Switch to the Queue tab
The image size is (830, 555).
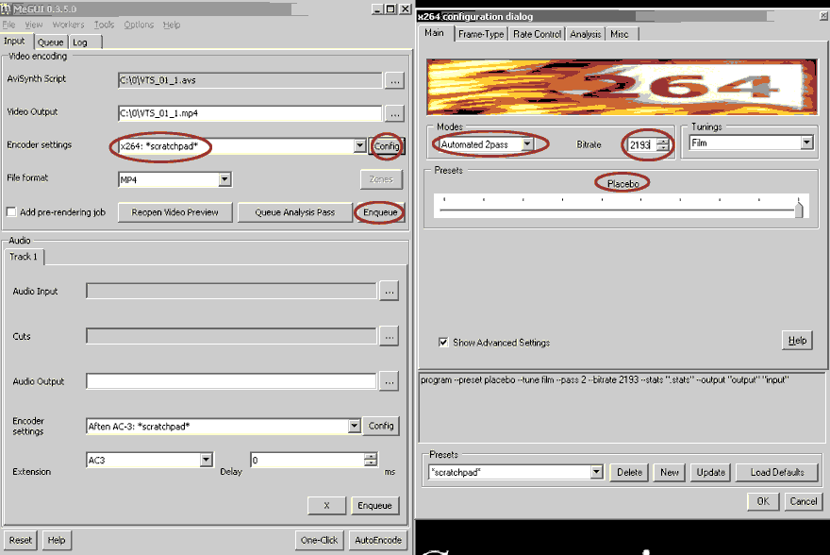point(50,42)
